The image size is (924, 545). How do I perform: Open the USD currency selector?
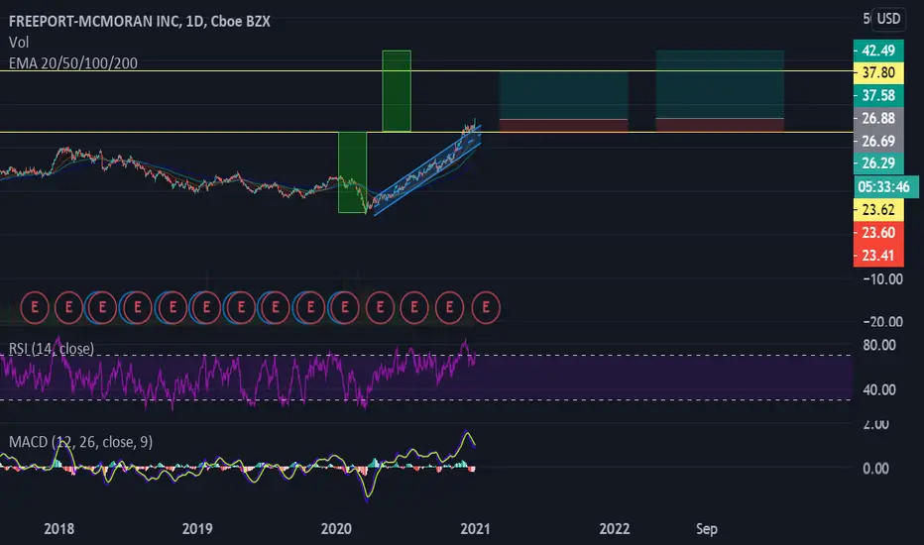[888, 19]
